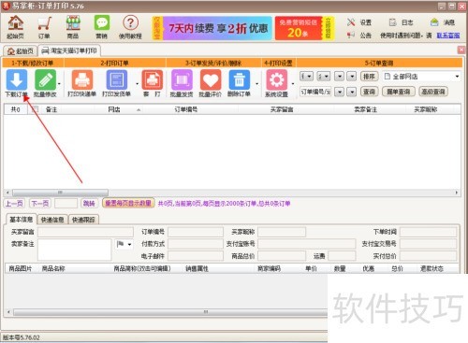
Task: Open the flag dropdown beside 卖家备注
Action: pyautogui.click(x=124, y=244)
